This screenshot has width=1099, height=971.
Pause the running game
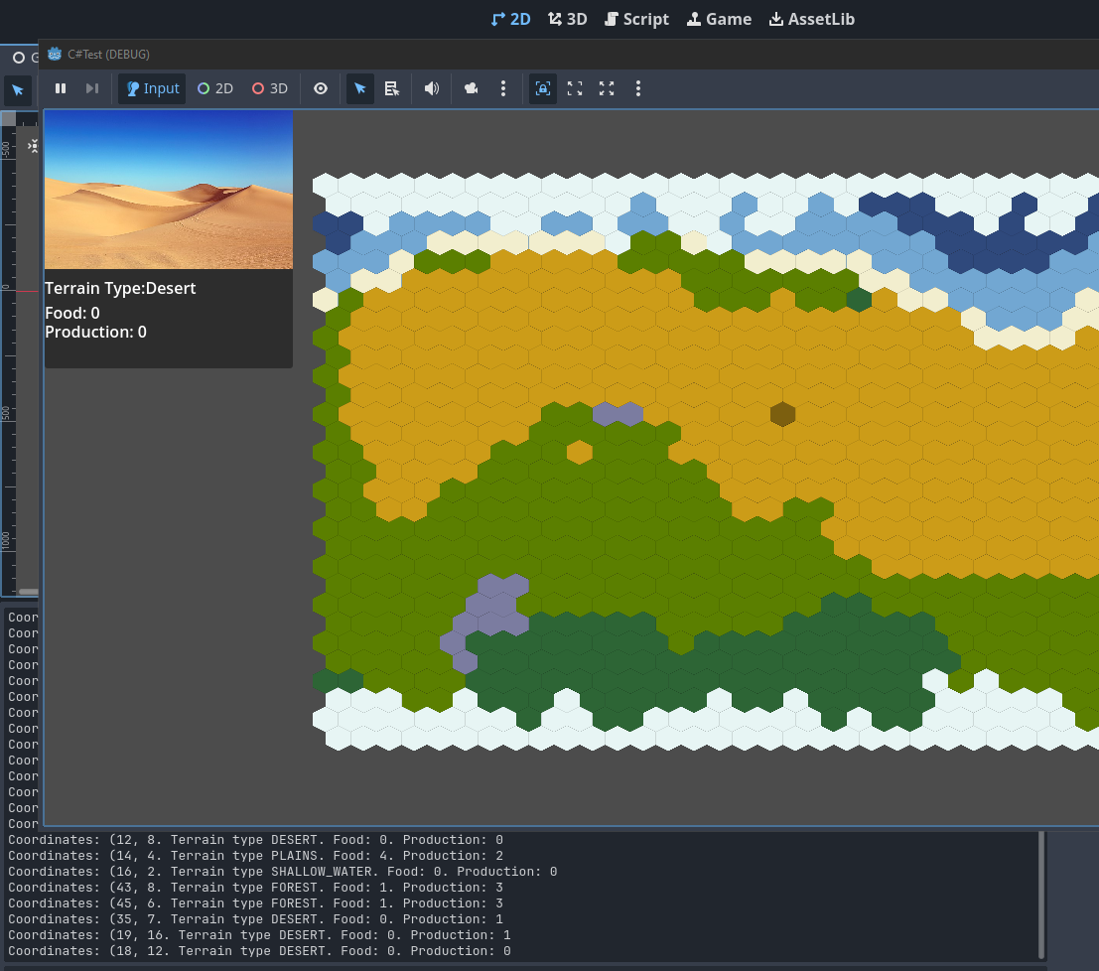click(x=61, y=88)
